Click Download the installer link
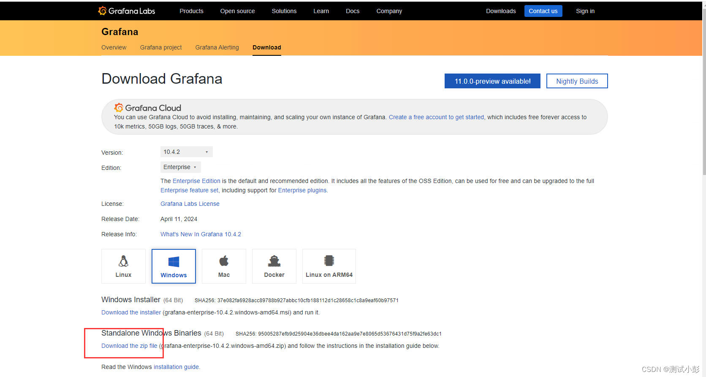The height and width of the screenshot is (377, 706). (x=131, y=312)
